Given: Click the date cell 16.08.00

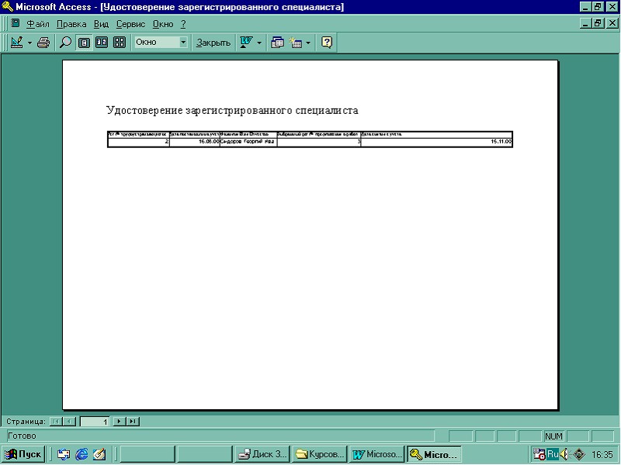Looking at the screenshot, I should 195,142.
